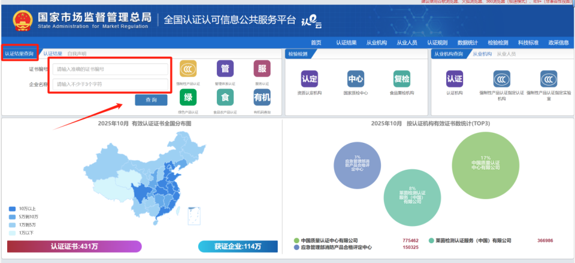
Task: Click 莱茵检测认证服务（中国）有限公司 legend entry
Action: tap(470, 241)
